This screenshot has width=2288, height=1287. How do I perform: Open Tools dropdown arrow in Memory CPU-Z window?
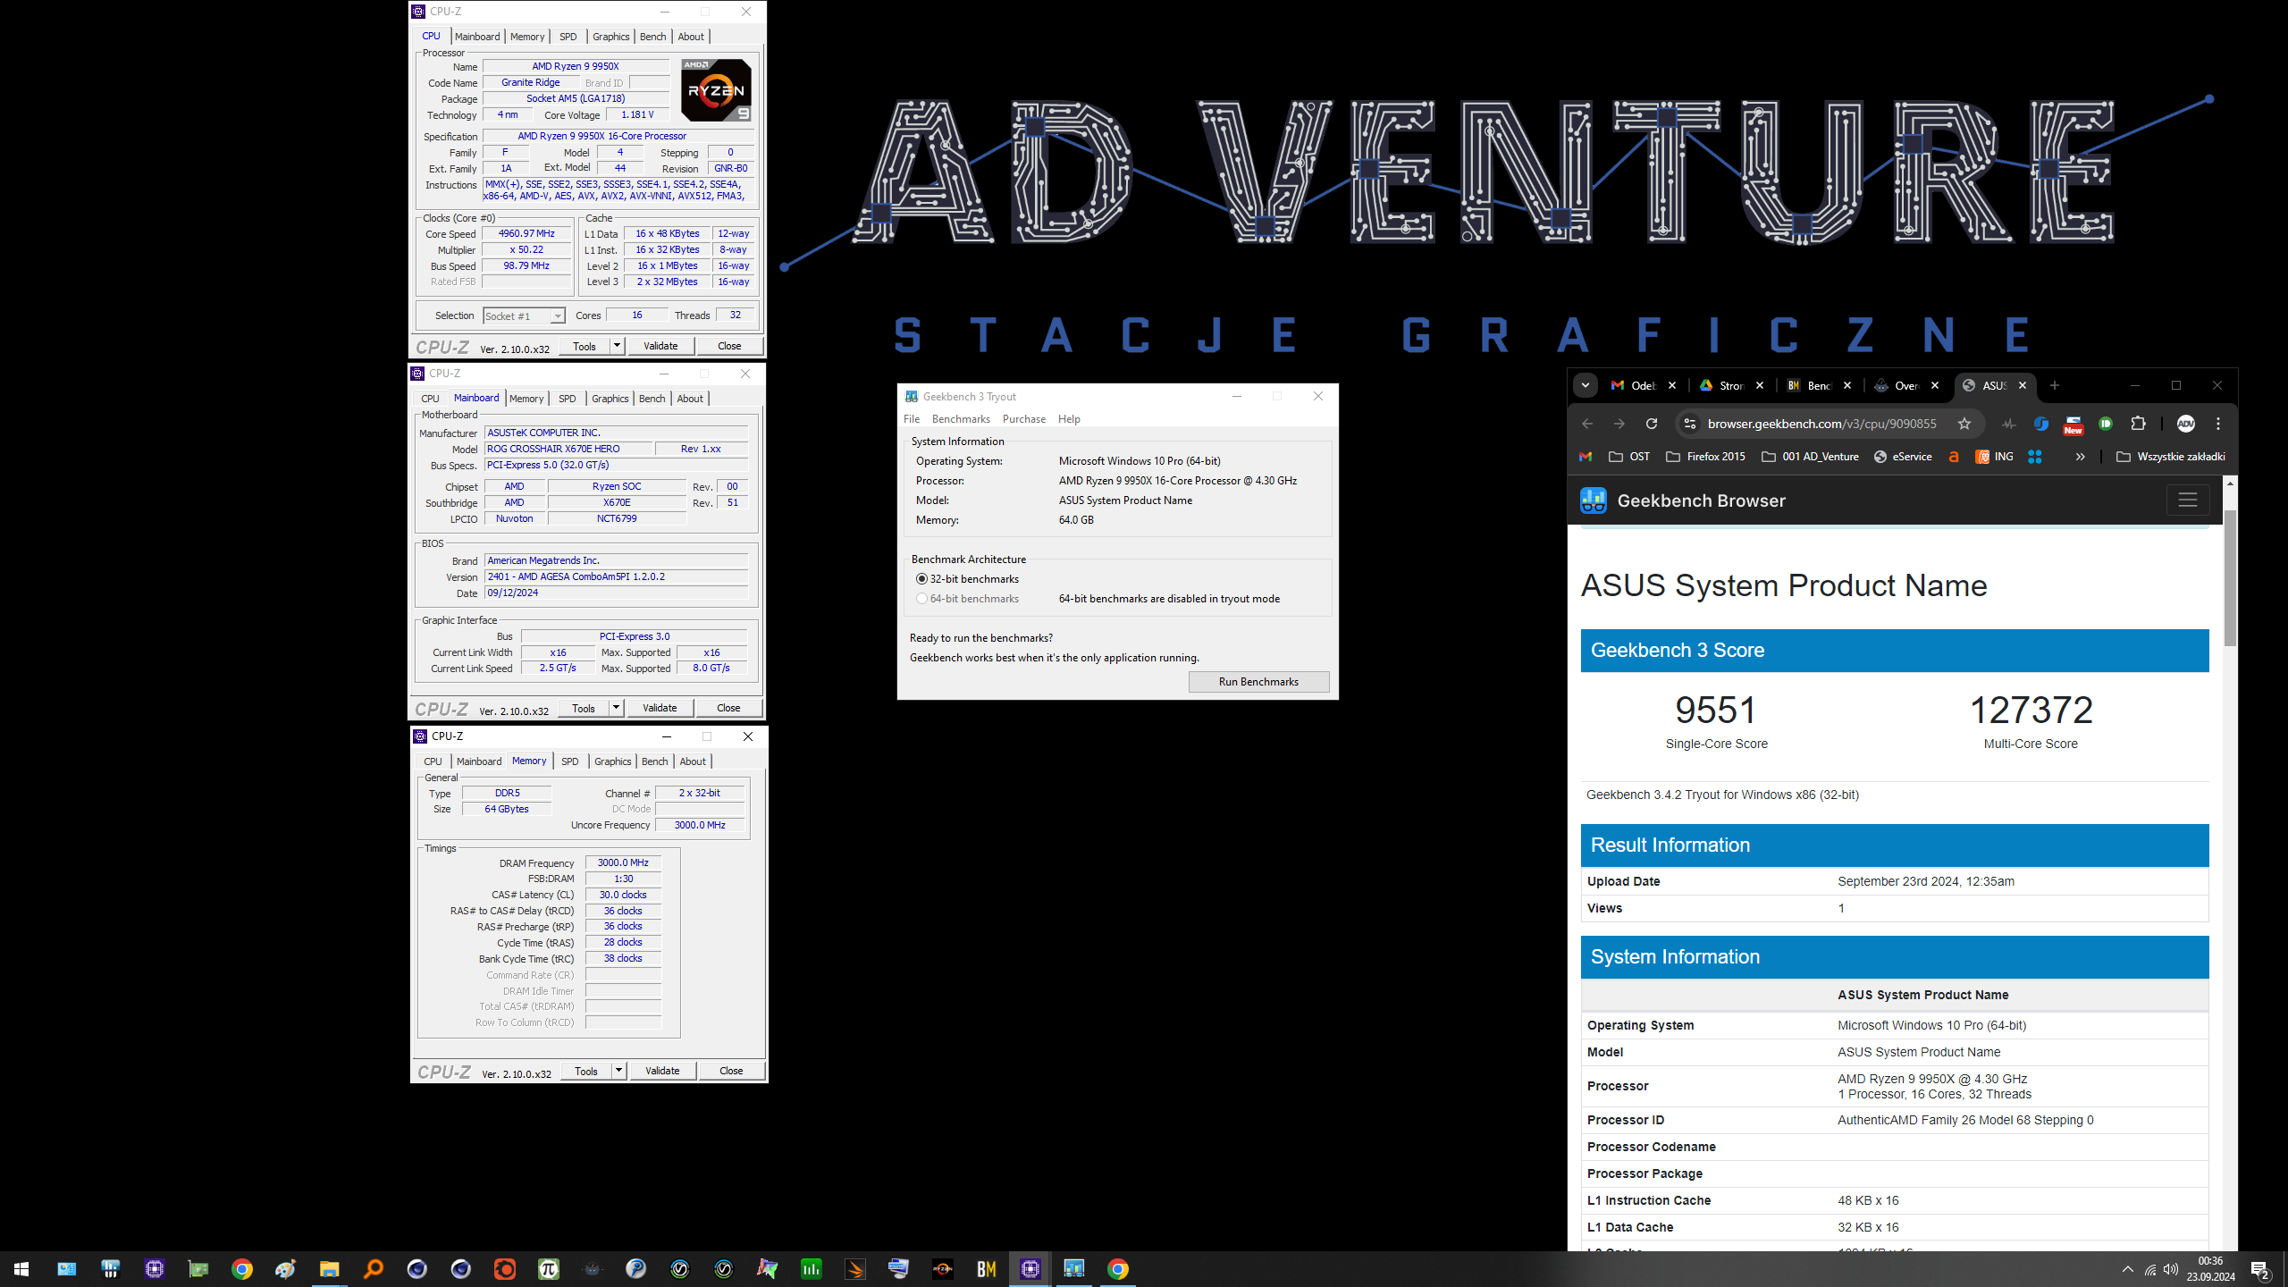pyautogui.click(x=618, y=1071)
